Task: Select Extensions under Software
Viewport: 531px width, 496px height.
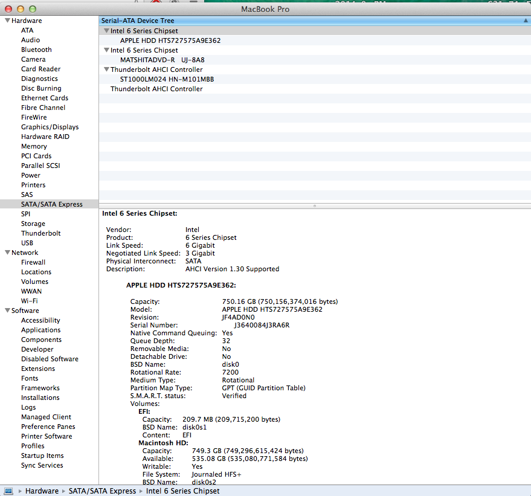Action: point(38,369)
